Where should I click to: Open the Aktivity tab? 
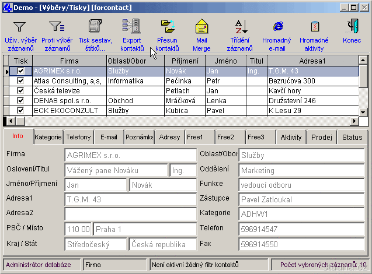[x=291, y=137]
